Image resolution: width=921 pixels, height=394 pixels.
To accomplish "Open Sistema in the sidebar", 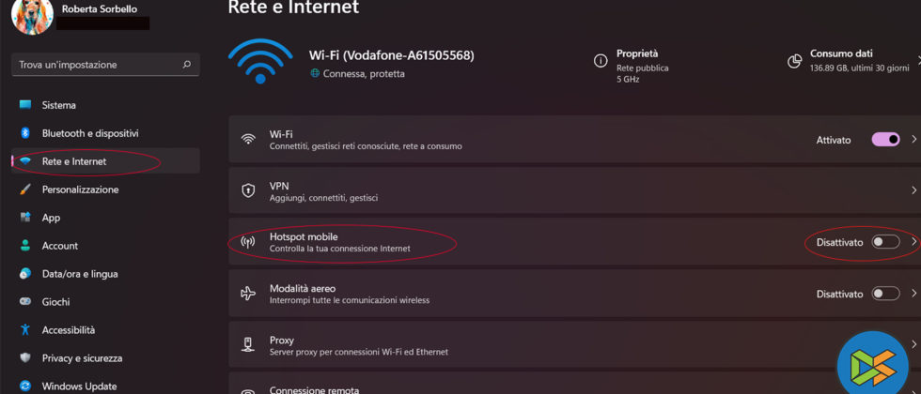I will click(59, 105).
